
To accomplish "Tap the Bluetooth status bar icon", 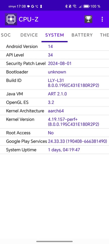I will (66, 6).
